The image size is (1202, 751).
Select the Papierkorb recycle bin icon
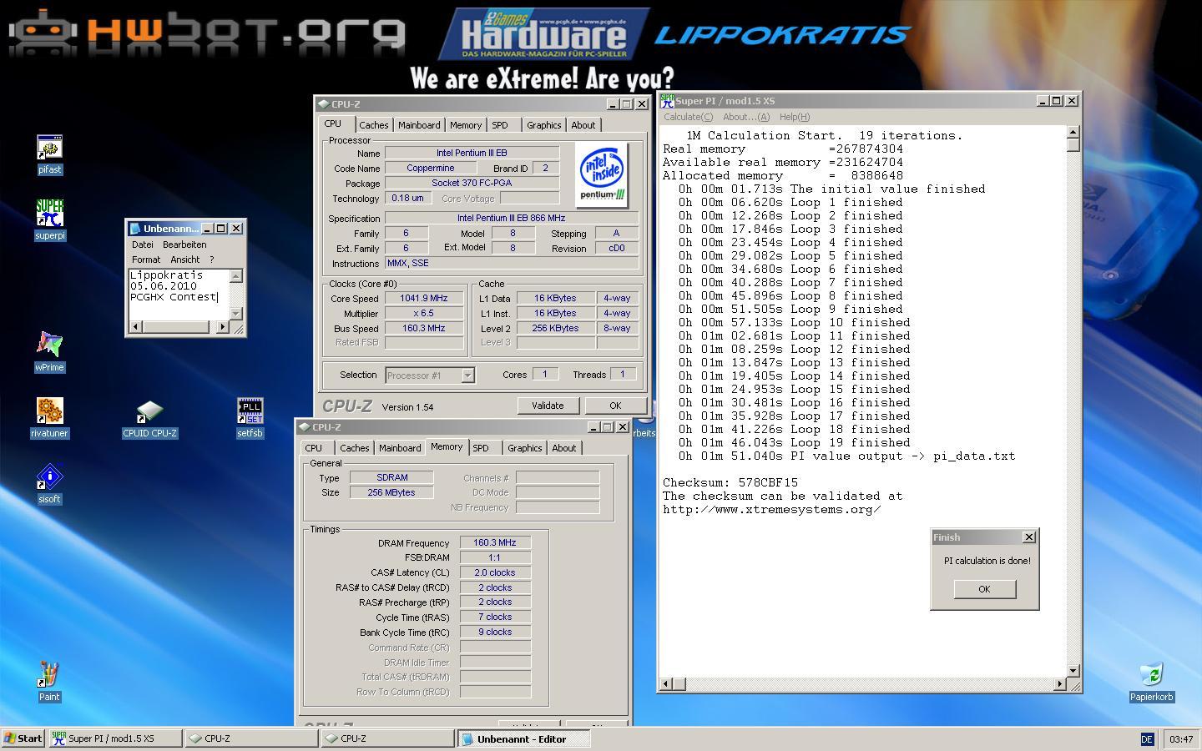pyautogui.click(x=1151, y=682)
